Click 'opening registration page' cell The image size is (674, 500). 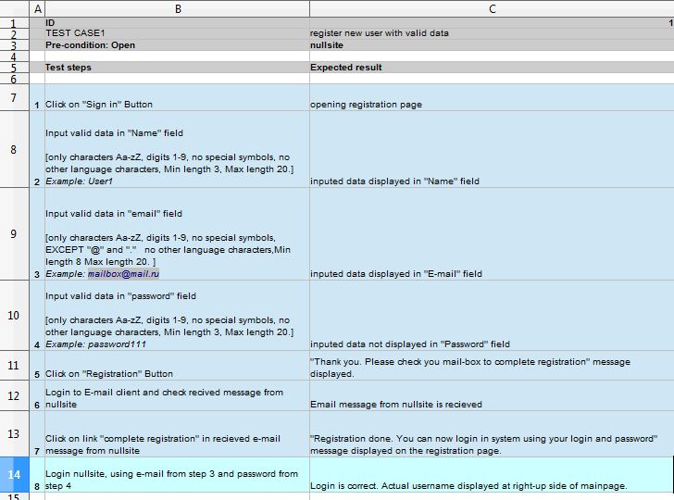[x=492, y=97]
